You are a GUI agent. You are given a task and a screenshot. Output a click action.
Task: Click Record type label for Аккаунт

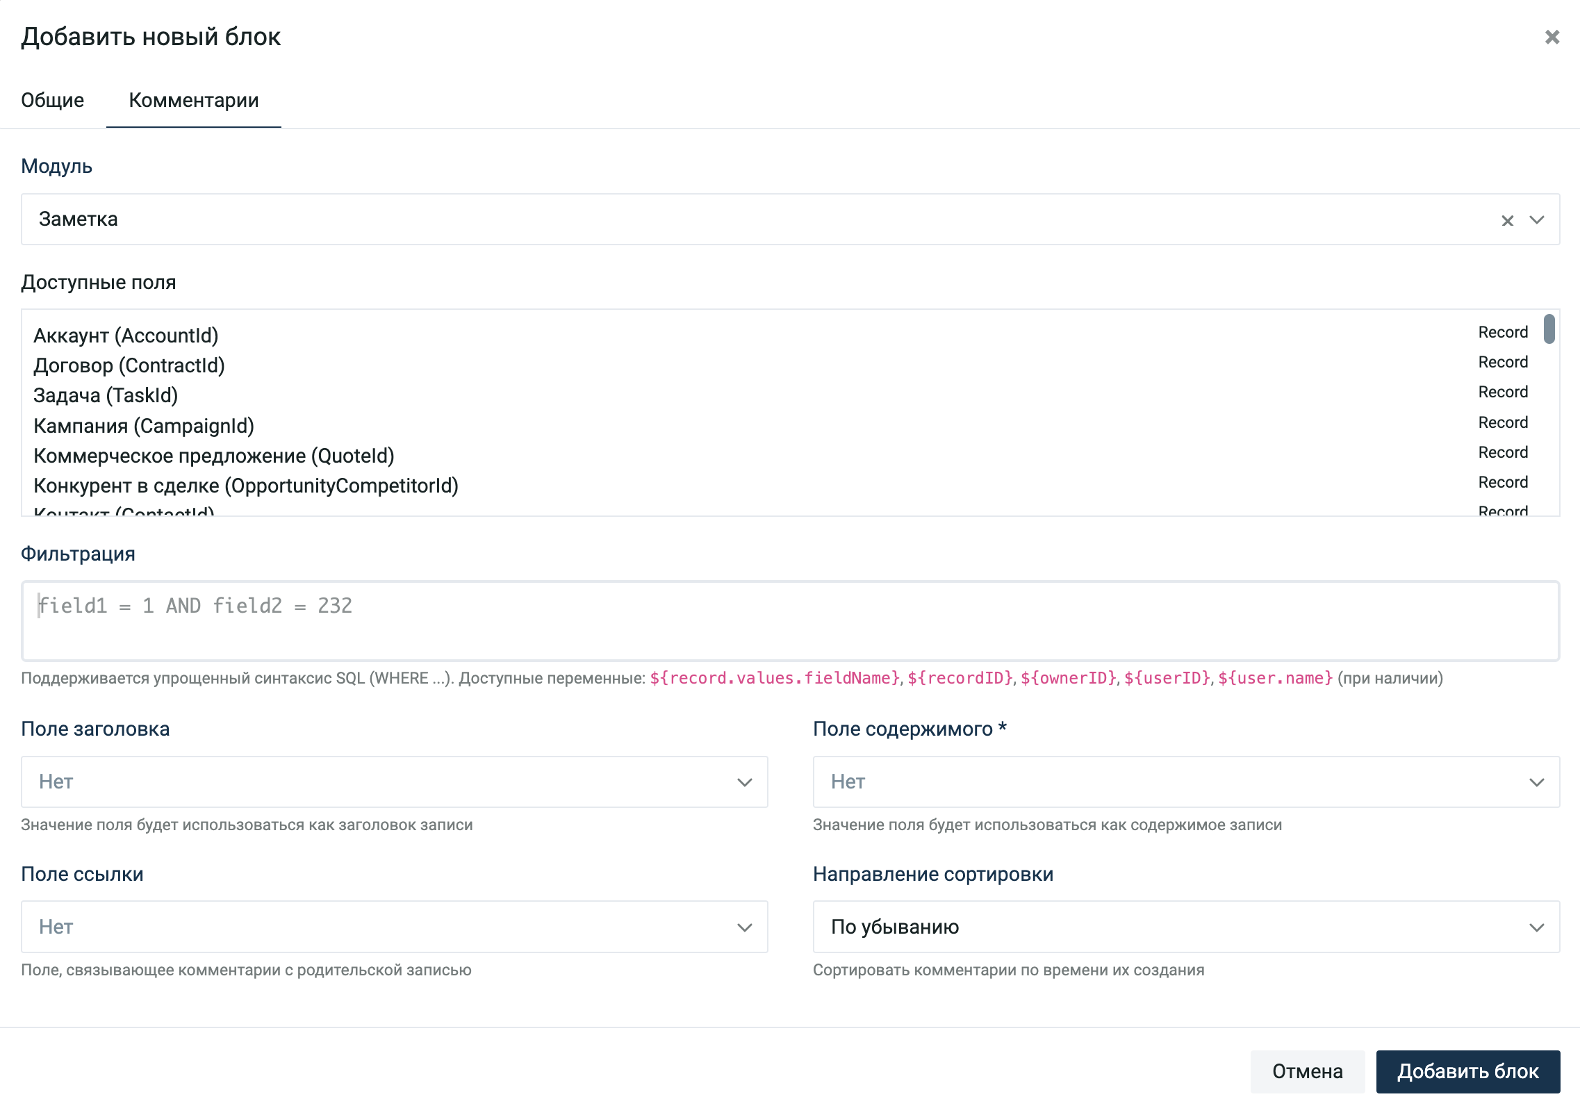point(1503,333)
